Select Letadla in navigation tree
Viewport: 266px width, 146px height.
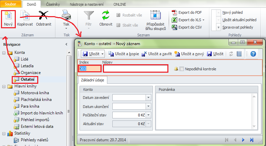tap(27, 66)
